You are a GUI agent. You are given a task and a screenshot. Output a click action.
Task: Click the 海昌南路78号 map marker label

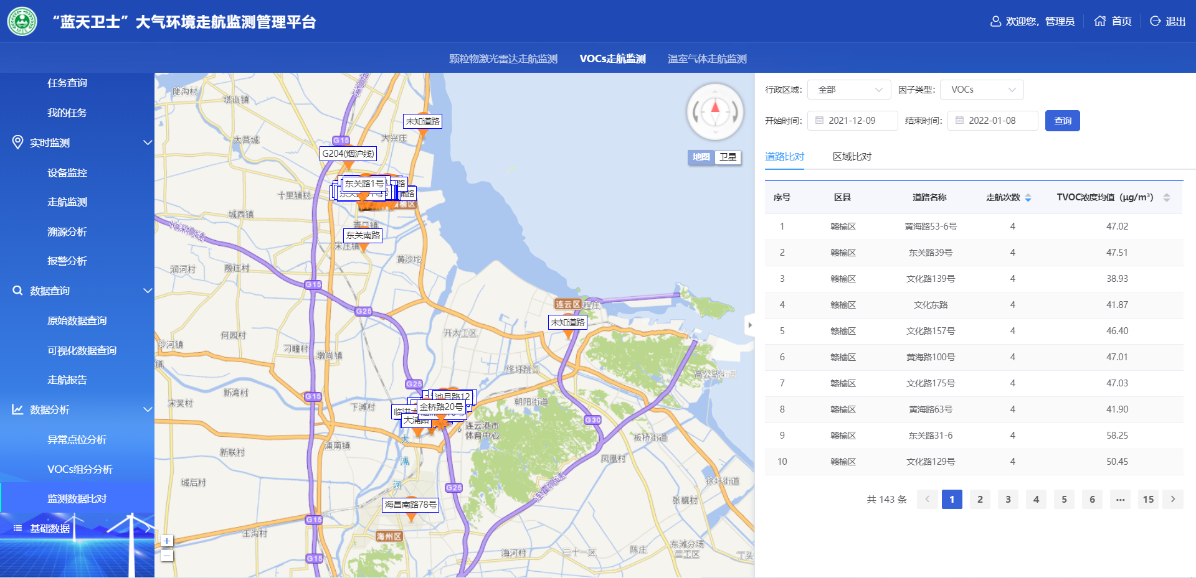(x=411, y=505)
